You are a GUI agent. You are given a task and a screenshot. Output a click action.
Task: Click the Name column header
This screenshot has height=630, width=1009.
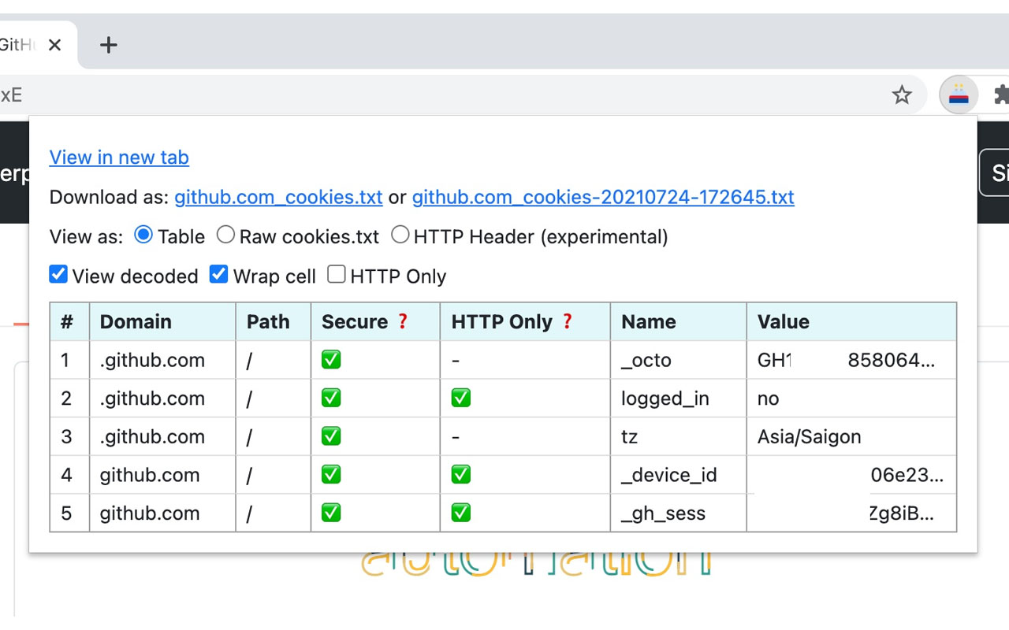click(x=679, y=321)
